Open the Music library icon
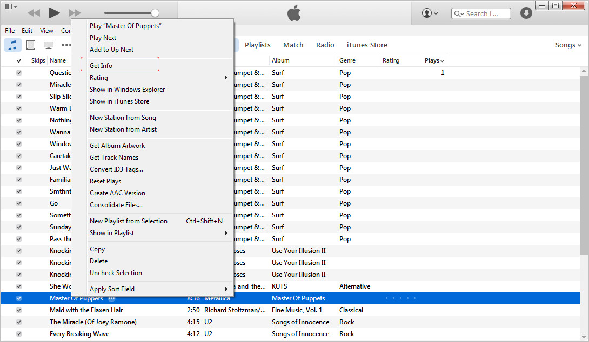Image resolution: width=589 pixels, height=342 pixels. (12, 45)
